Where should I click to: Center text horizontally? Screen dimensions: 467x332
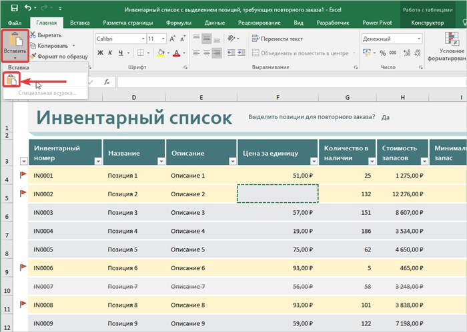coord(207,53)
